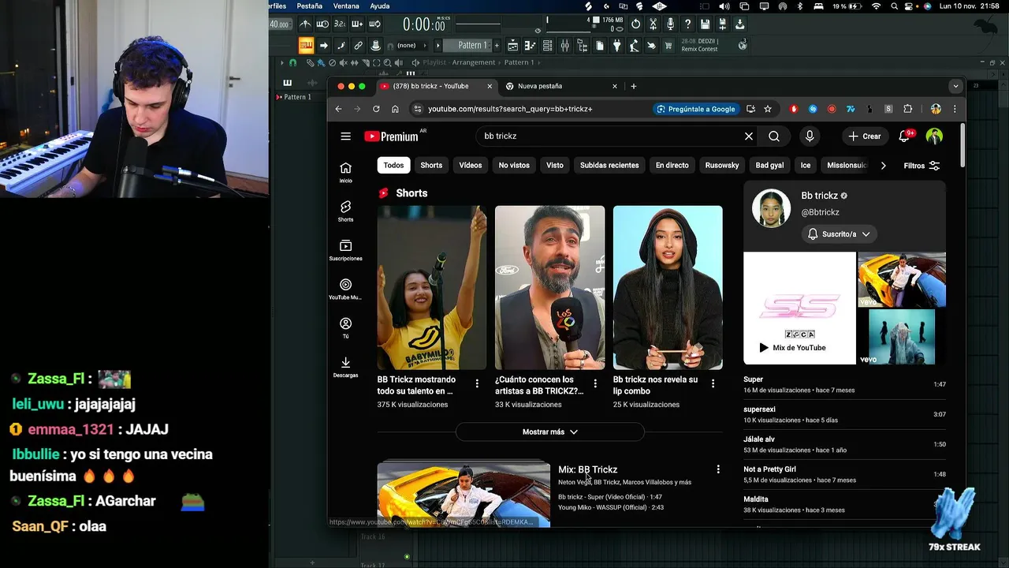Screen dimensions: 1009x568
Task: Start voice search with the microphone icon
Action: (810, 136)
